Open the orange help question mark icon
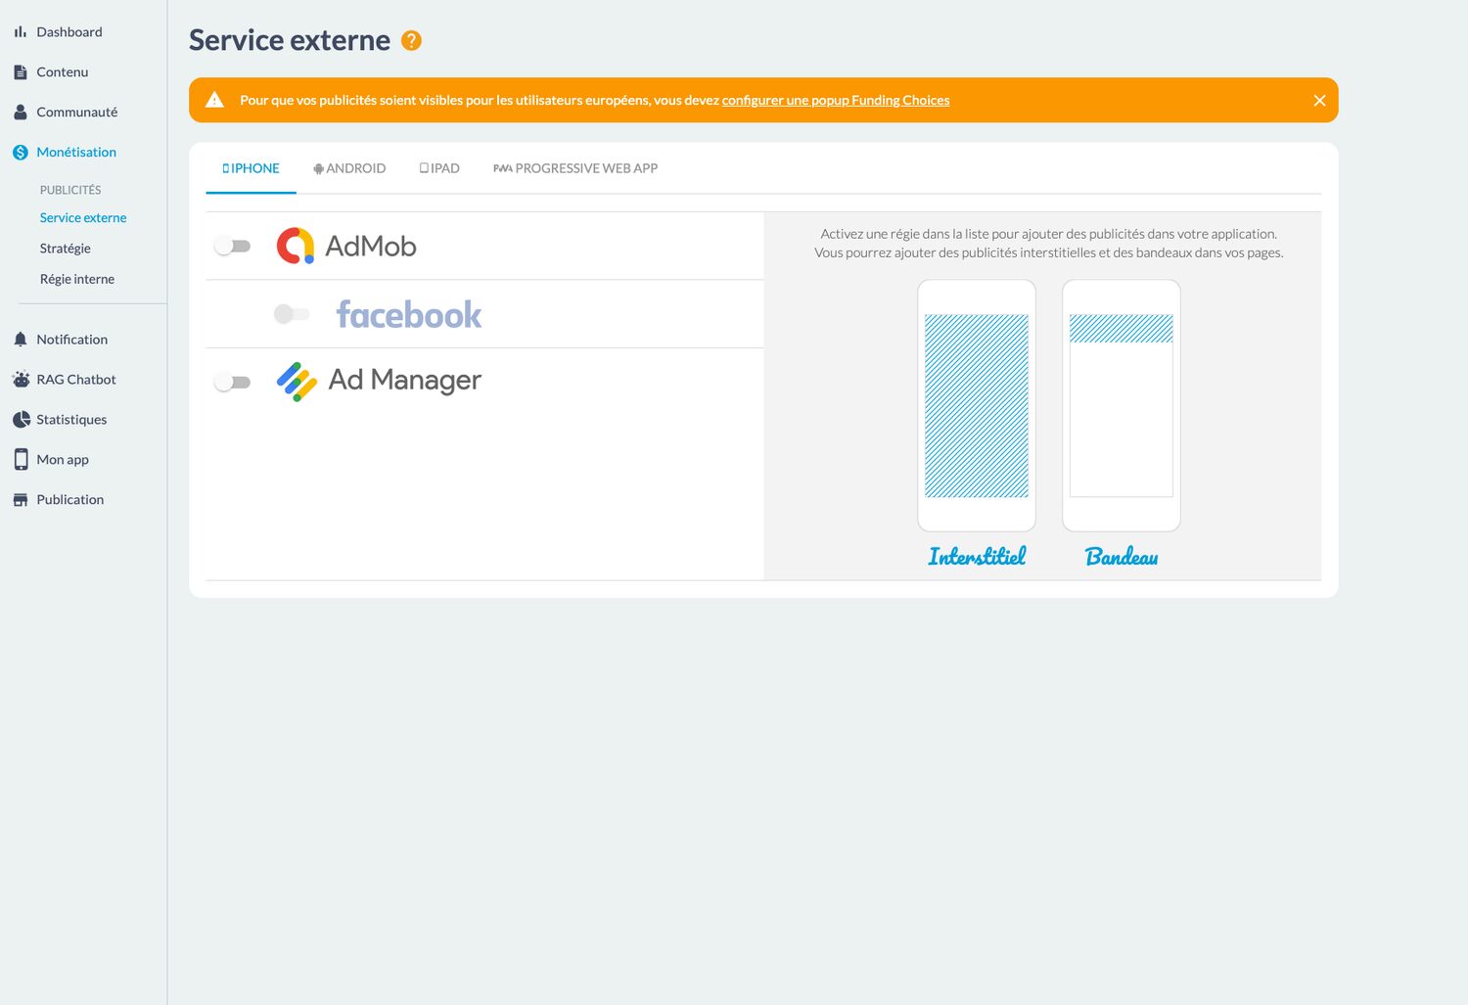 click(411, 40)
